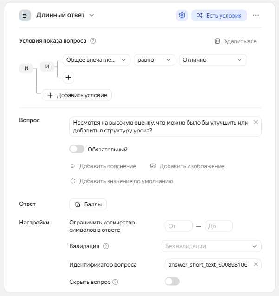Click help icon next to Скрыть вопрос

point(115,282)
